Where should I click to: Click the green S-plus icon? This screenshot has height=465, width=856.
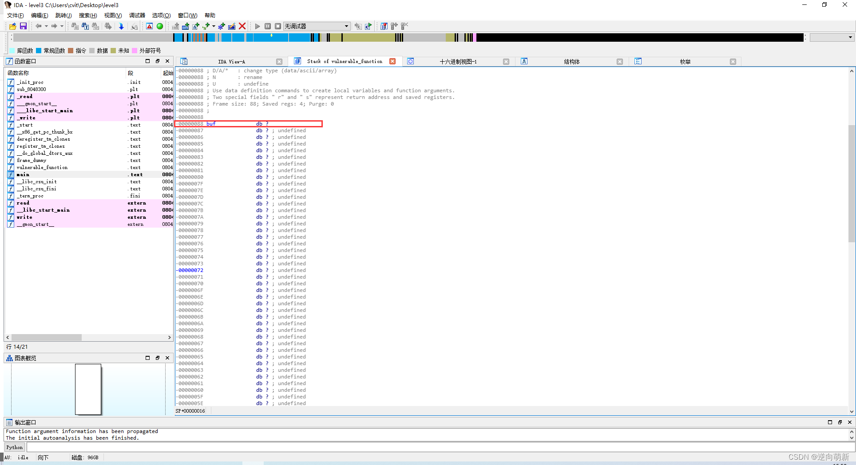[x=206, y=26]
